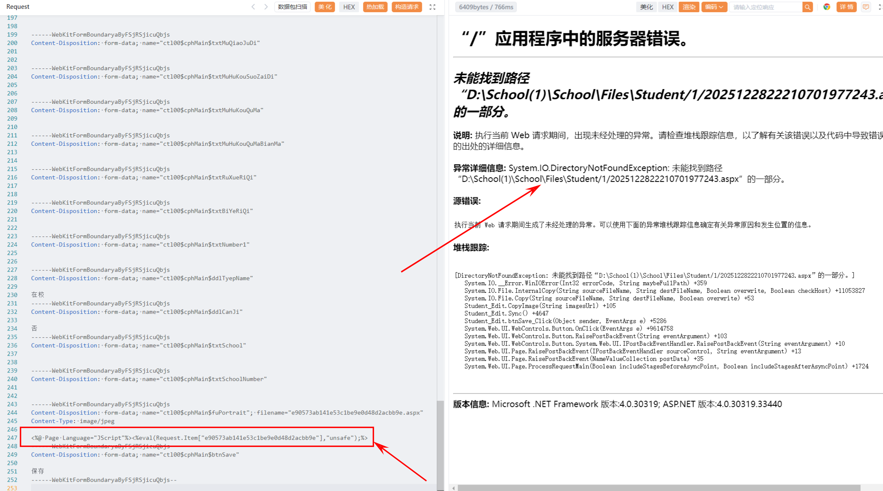Toggle 美化 beautify in response panel
Image resolution: width=883 pixels, height=491 pixels.
click(x=646, y=7)
